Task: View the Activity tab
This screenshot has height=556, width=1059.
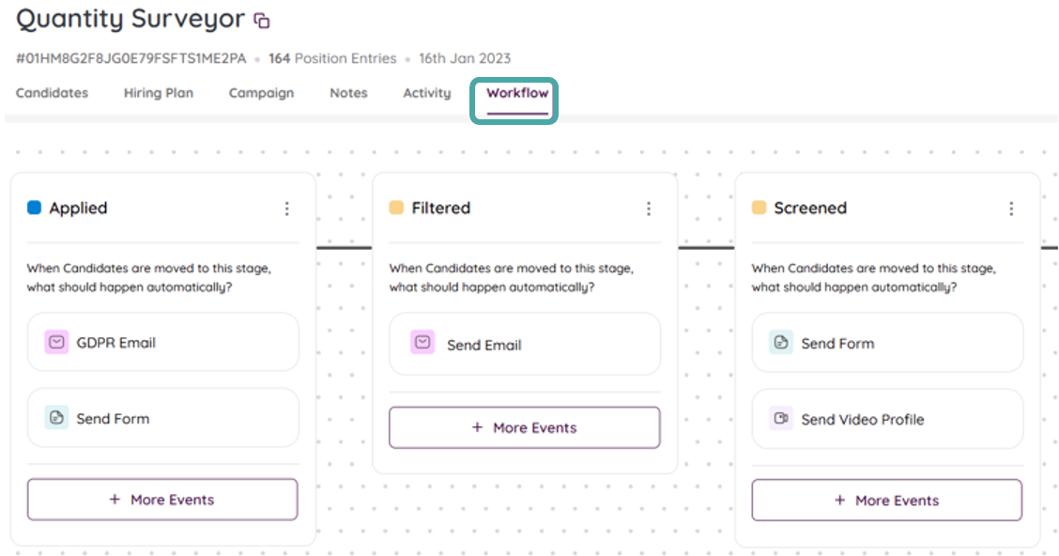Action: [427, 93]
